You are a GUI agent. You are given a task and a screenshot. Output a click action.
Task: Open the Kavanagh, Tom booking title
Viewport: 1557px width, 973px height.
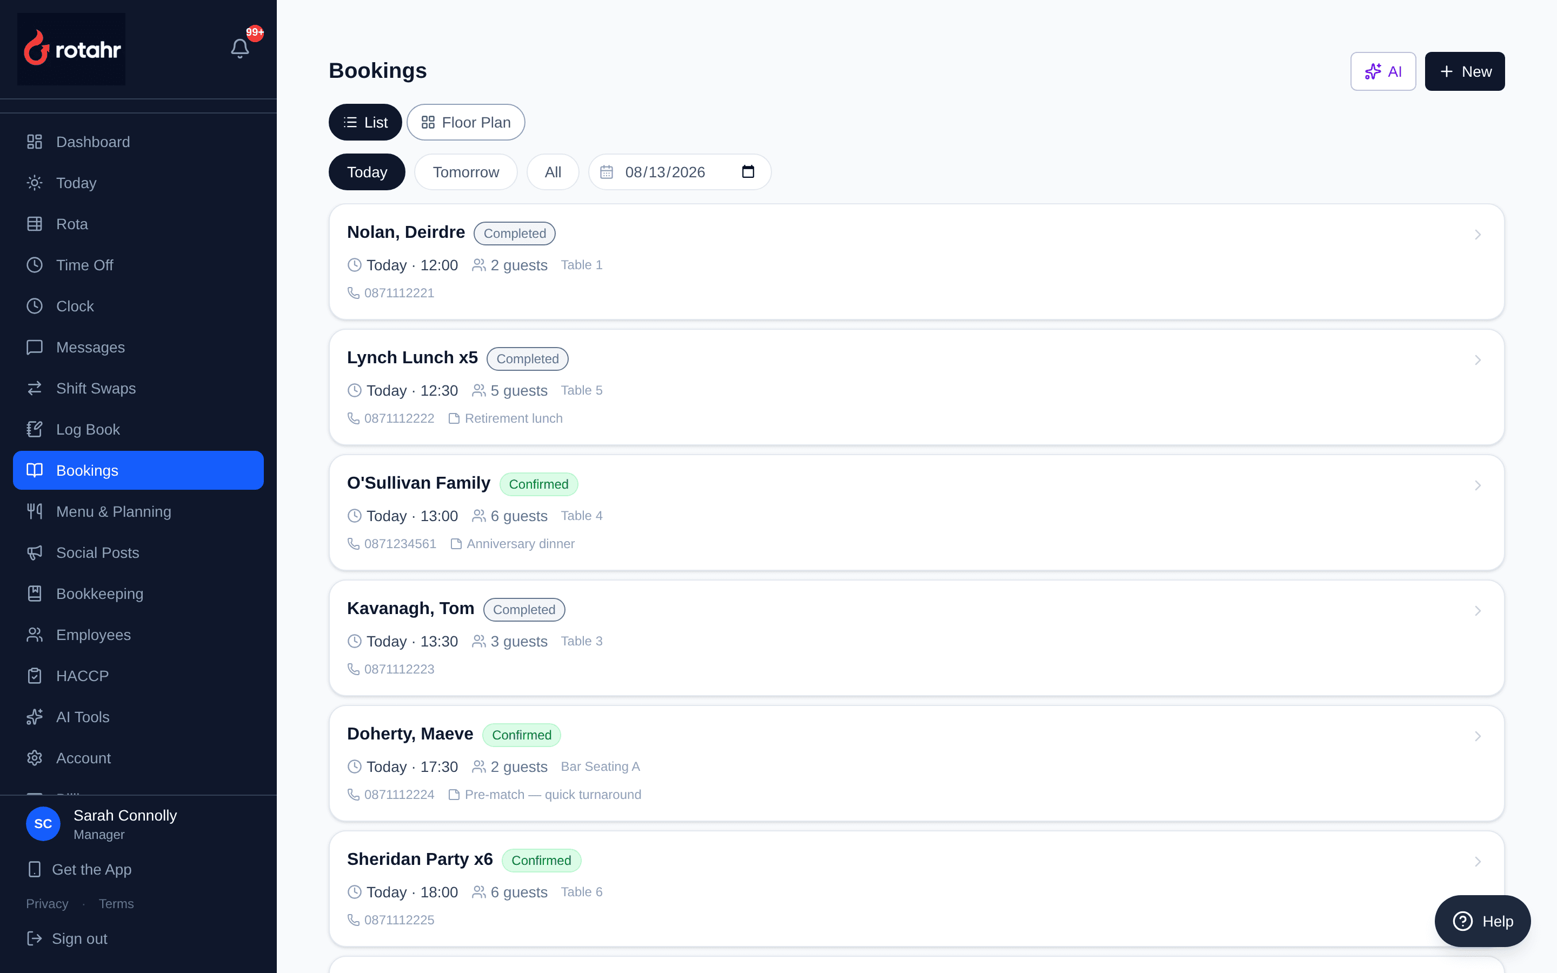point(410,609)
